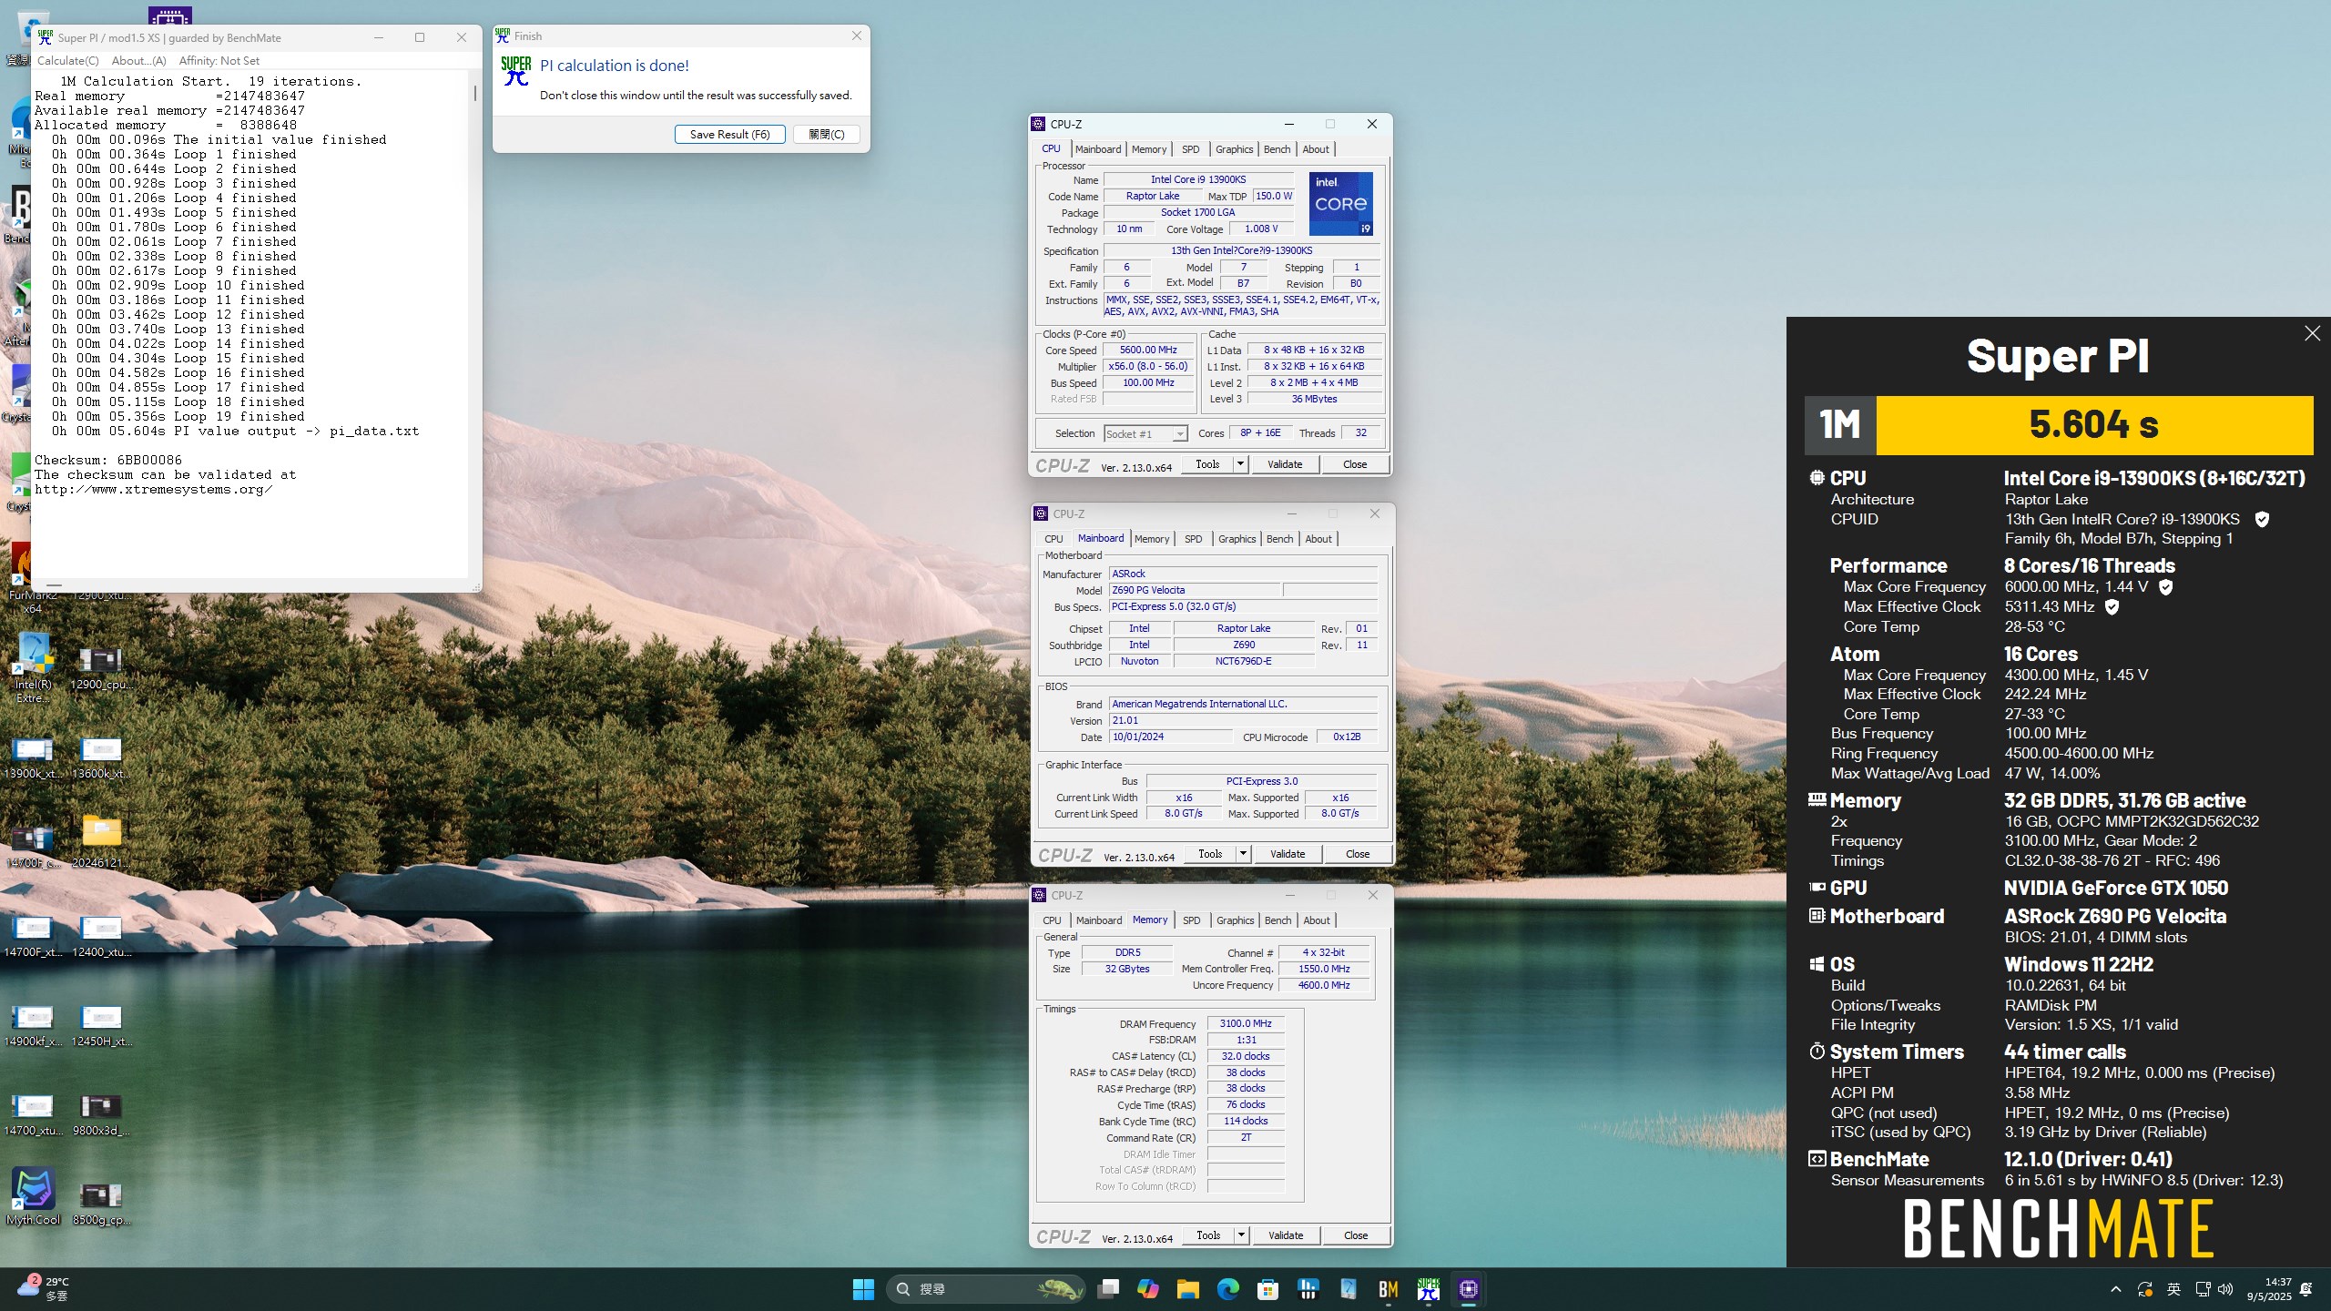
Task: Expand the Socket #1 selection dropdown
Action: [x=1179, y=434]
